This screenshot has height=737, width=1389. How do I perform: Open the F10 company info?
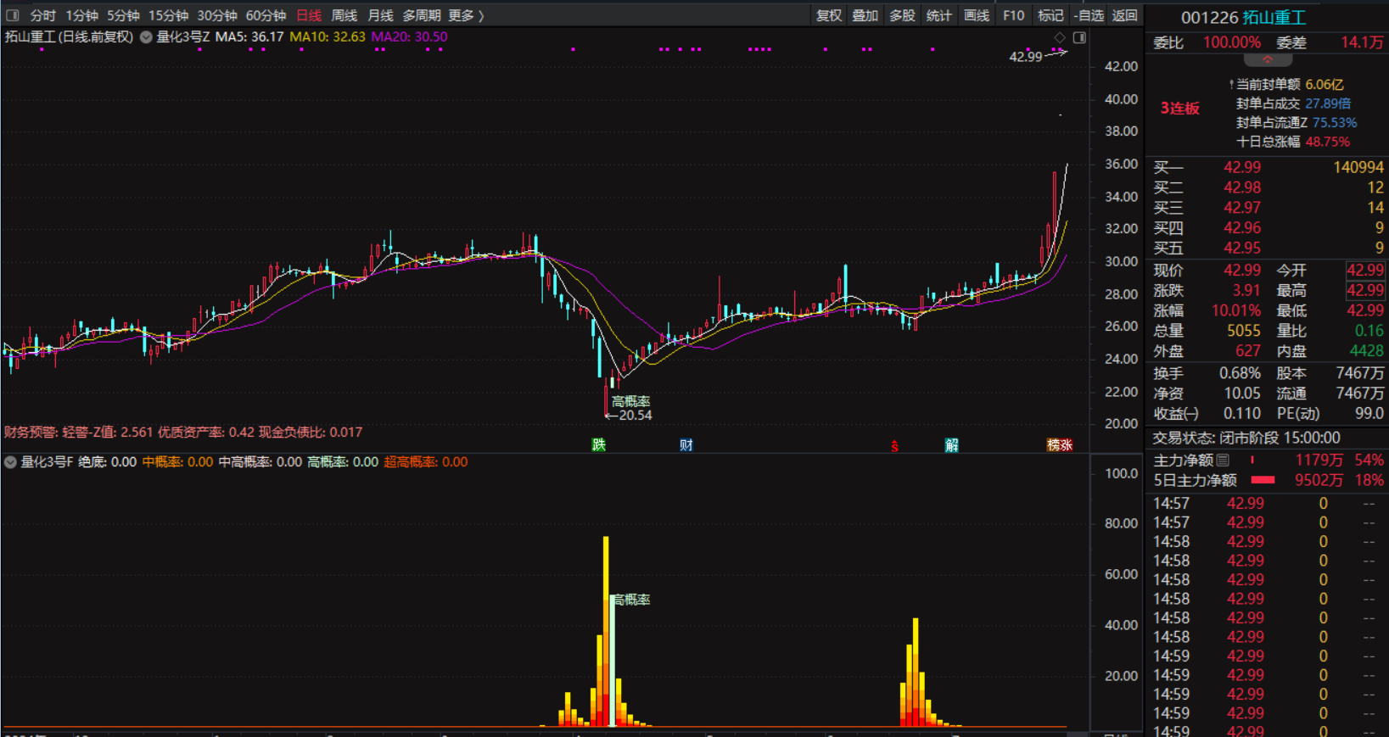pos(1013,15)
